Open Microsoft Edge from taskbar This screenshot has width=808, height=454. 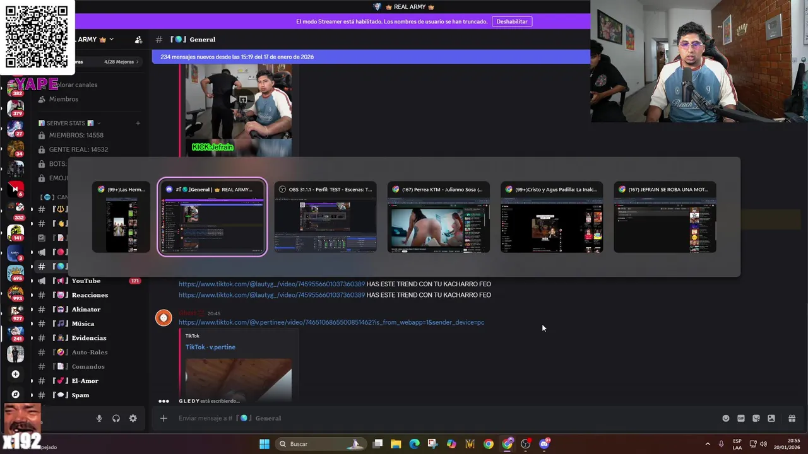(x=414, y=444)
